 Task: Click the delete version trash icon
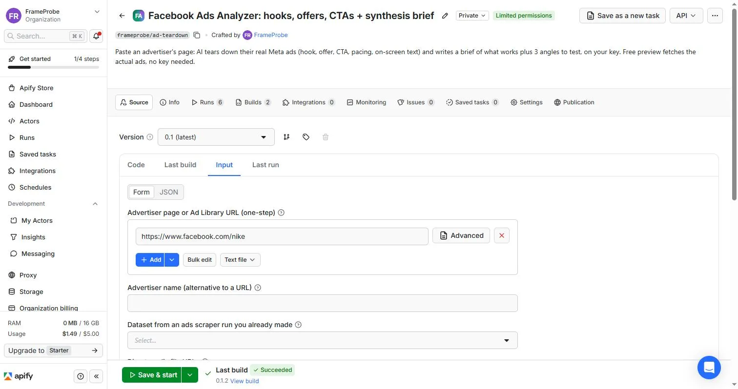tap(326, 137)
